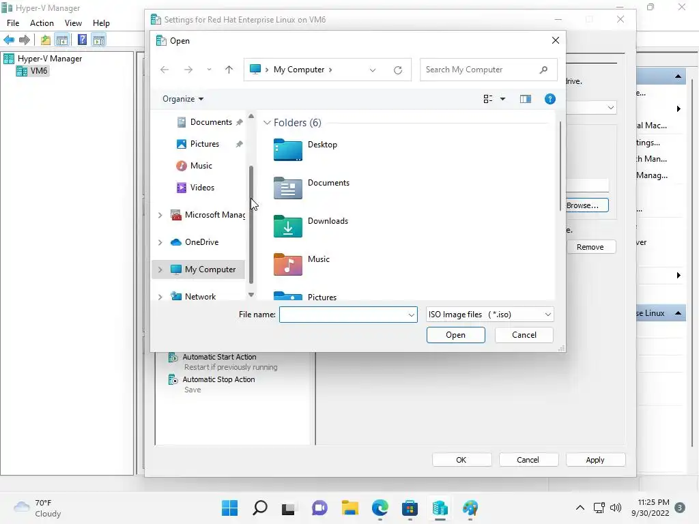The image size is (699, 524).
Task: Open Windows Start menu
Action: [x=229, y=508]
